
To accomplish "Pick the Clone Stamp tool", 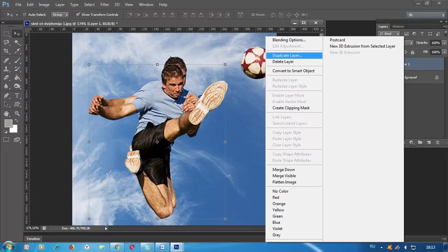I will 6,69.
